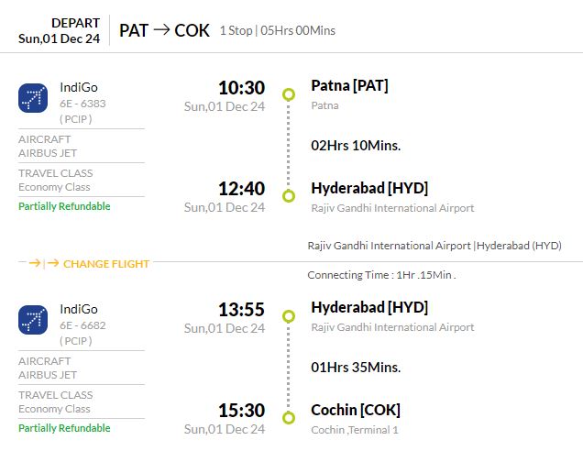Click the Cochin [COK] airport heading
583x462 pixels.
356,411
